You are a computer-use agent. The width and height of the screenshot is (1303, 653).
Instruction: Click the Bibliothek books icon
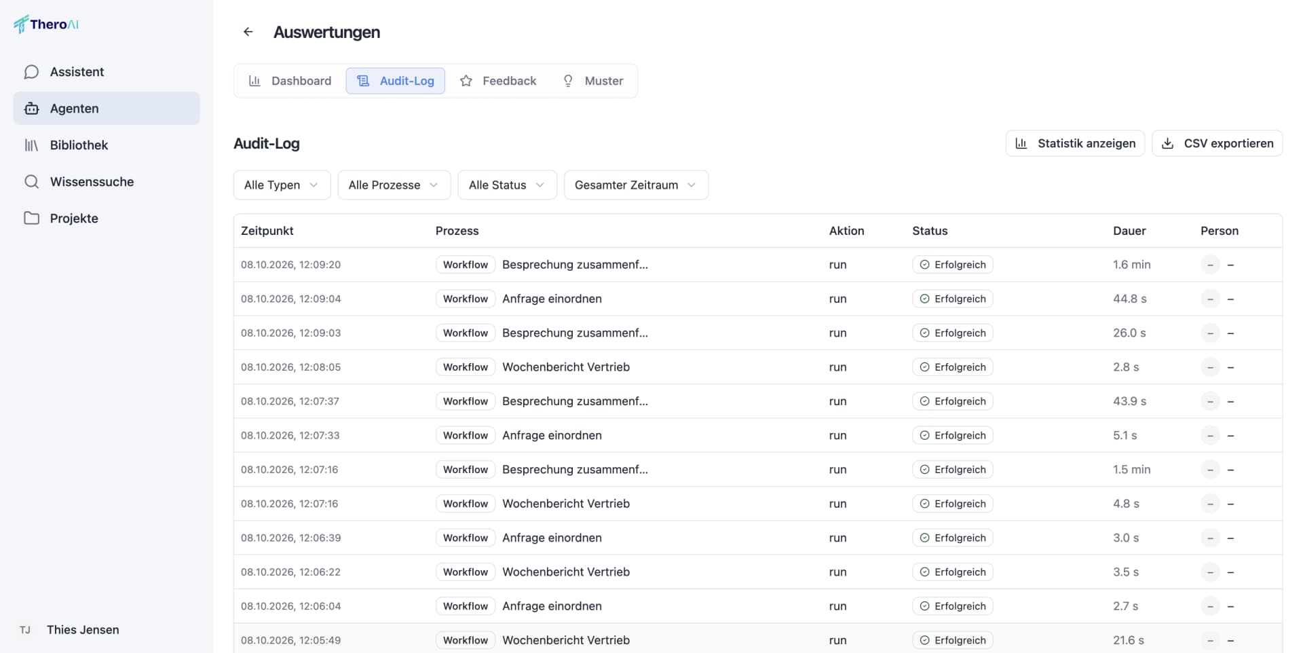pyautogui.click(x=31, y=145)
